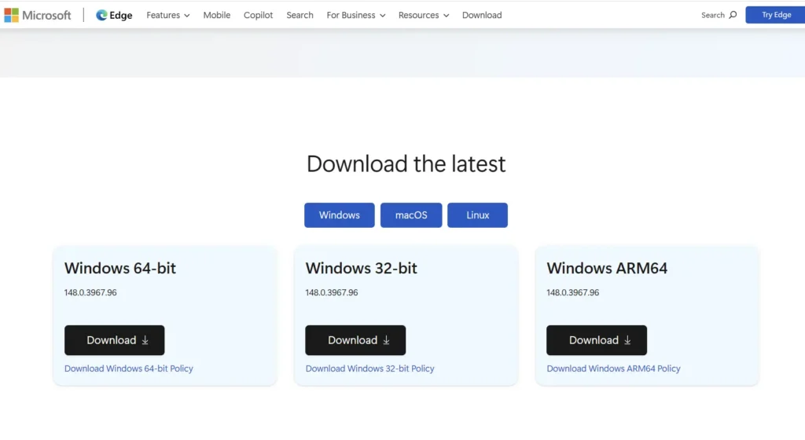
Task: Click the Windows 64-bit heading
Action: (x=120, y=268)
